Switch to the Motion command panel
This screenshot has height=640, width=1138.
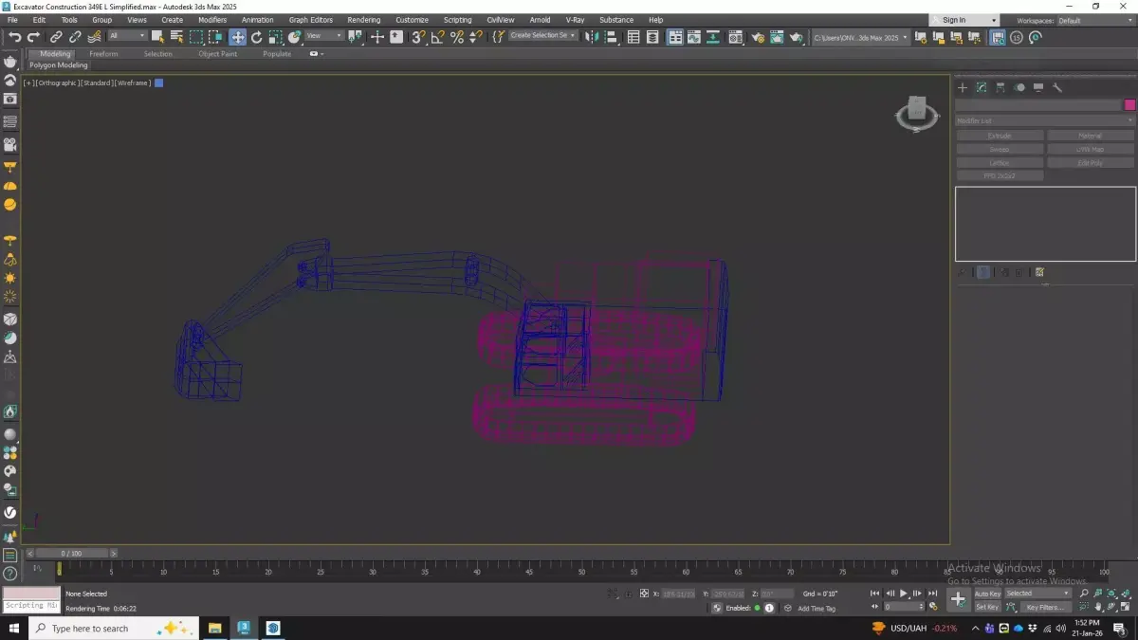(1019, 87)
